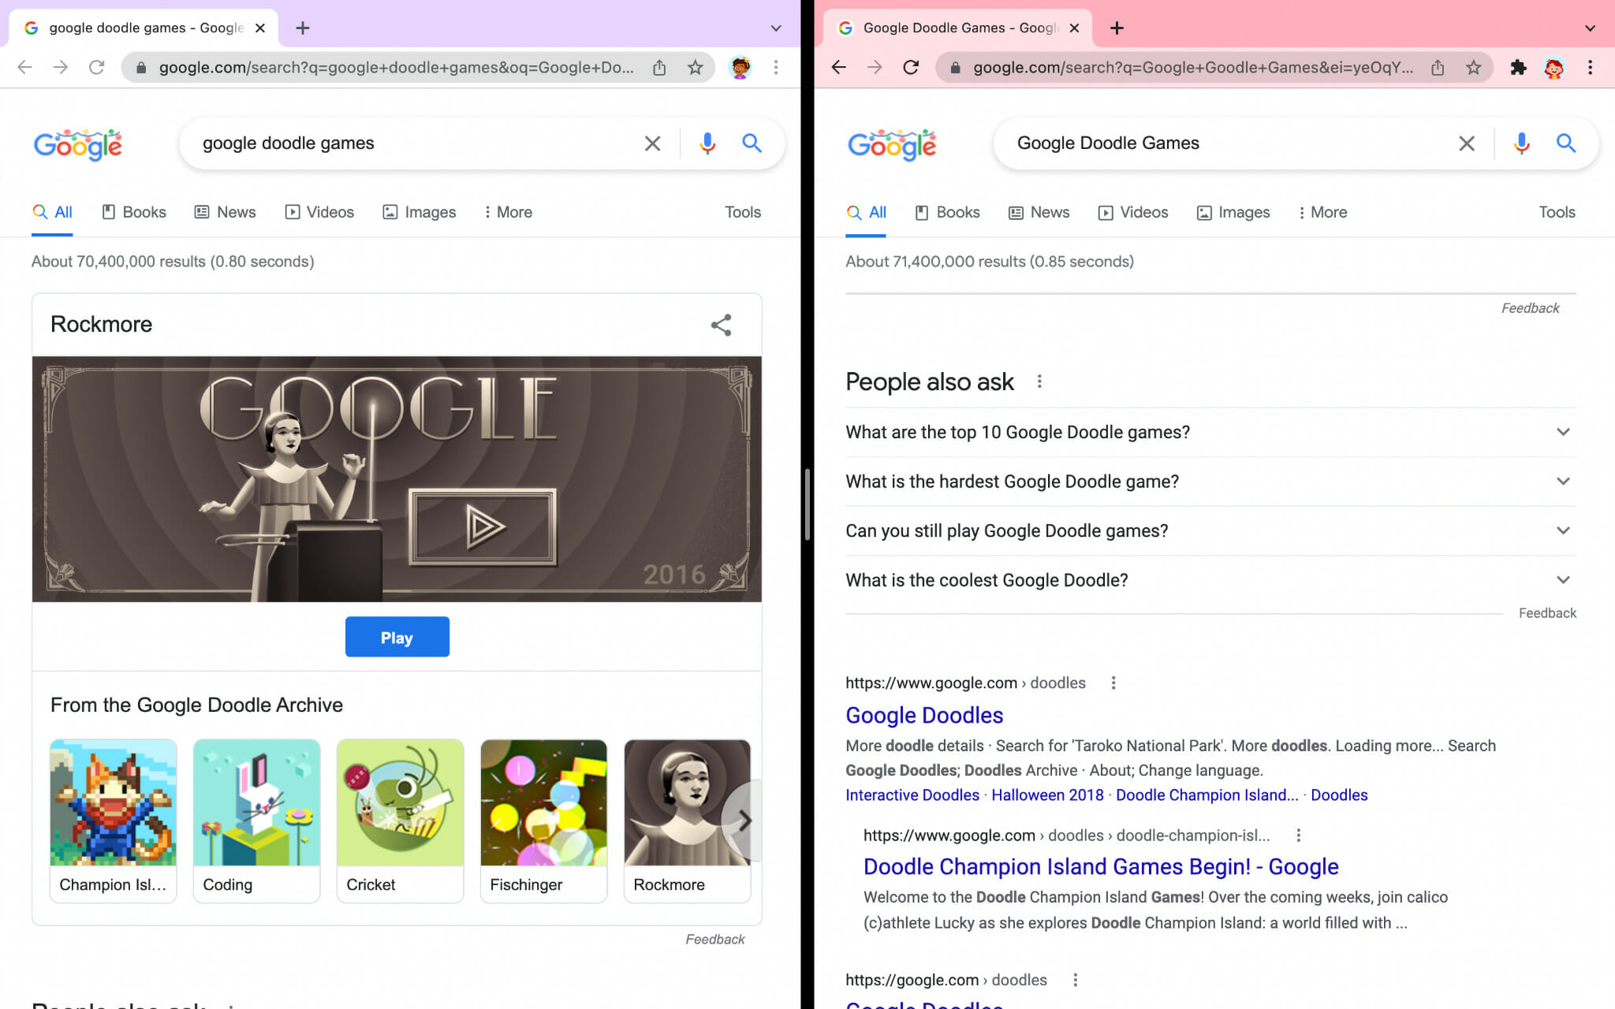Image resolution: width=1615 pixels, height=1009 pixels.
Task: Expand 'What are the top 10 Google Doodle games?'
Action: tap(1208, 431)
